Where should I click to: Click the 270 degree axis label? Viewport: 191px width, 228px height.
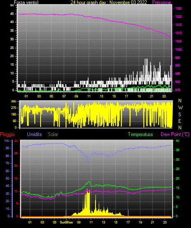tap(14, 108)
